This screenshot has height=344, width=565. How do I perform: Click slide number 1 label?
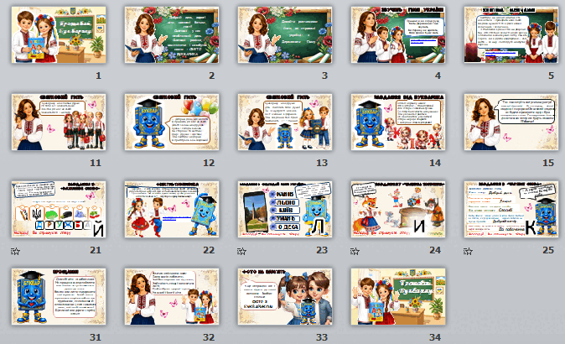pos(98,76)
